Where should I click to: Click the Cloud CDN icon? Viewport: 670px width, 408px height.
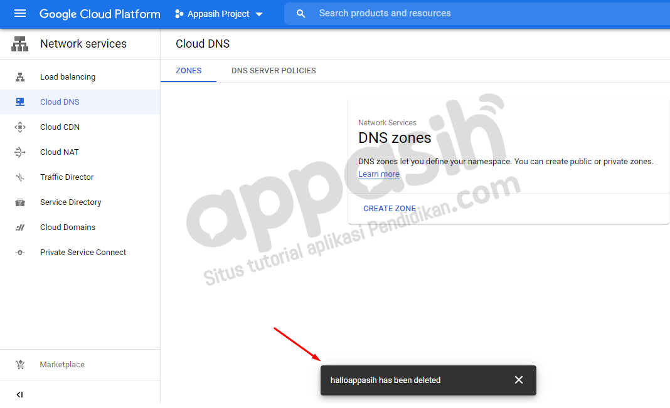pyautogui.click(x=20, y=127)
